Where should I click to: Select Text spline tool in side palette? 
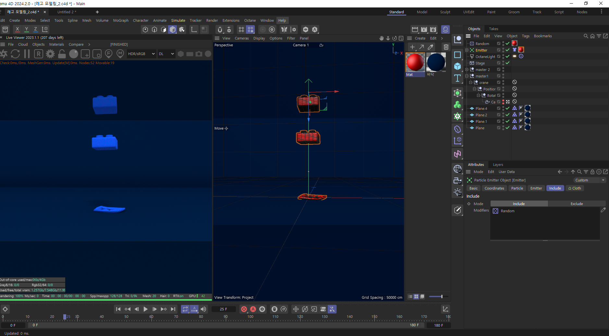(457, 78)
